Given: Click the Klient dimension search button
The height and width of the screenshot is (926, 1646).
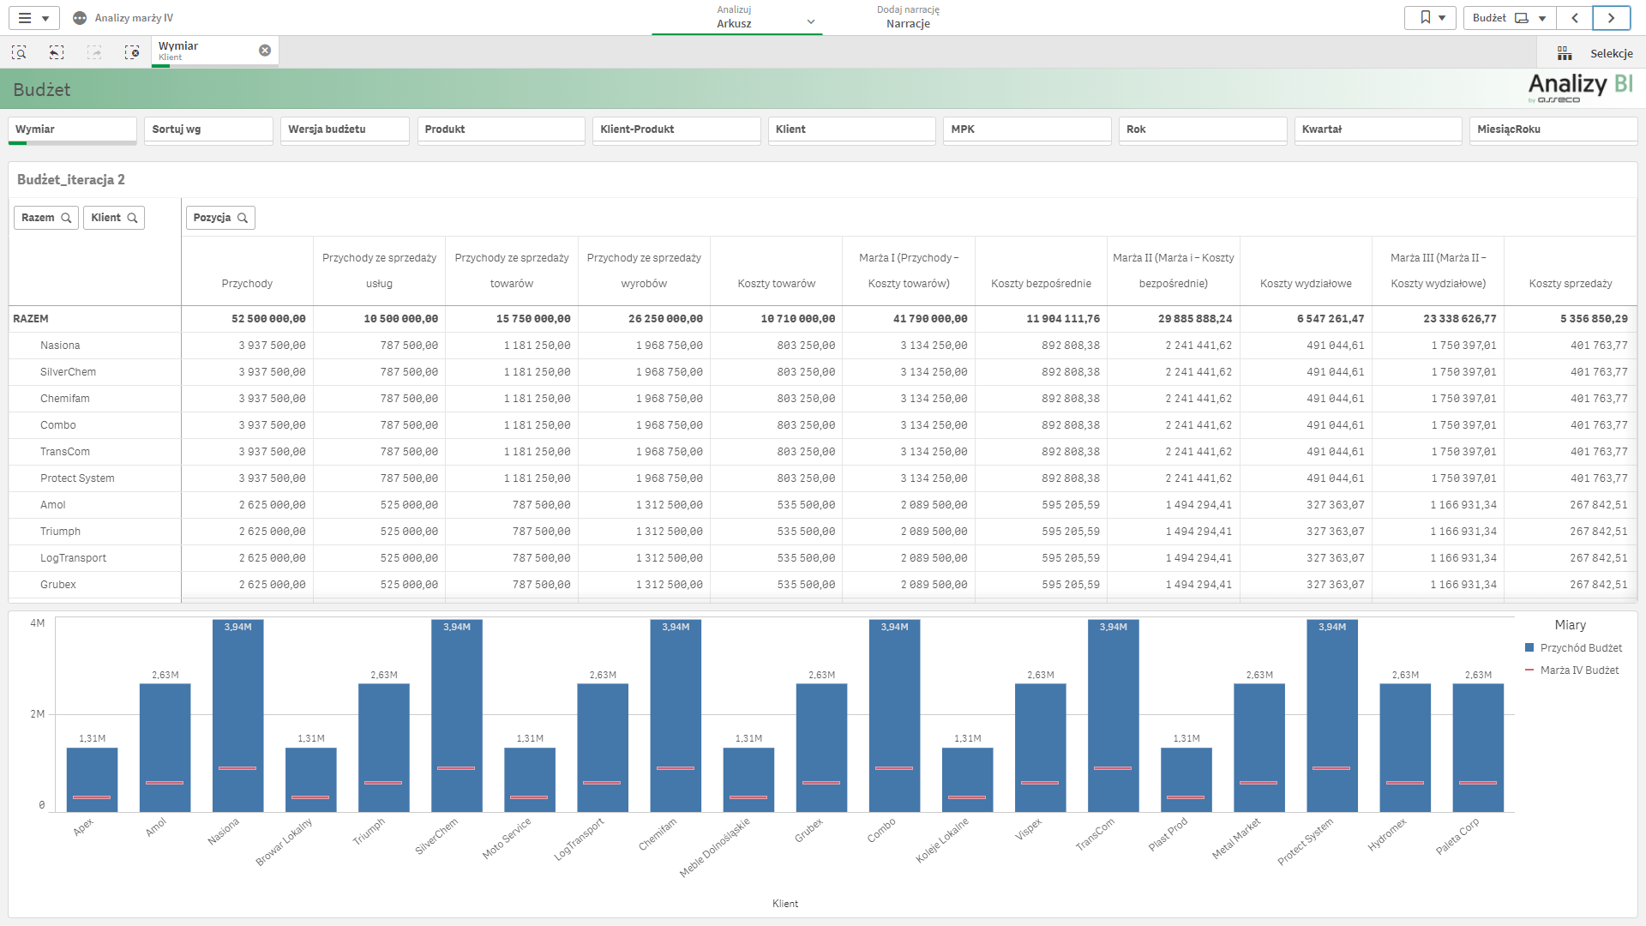Looking at the screenshot, I should (x=132, y=218).
